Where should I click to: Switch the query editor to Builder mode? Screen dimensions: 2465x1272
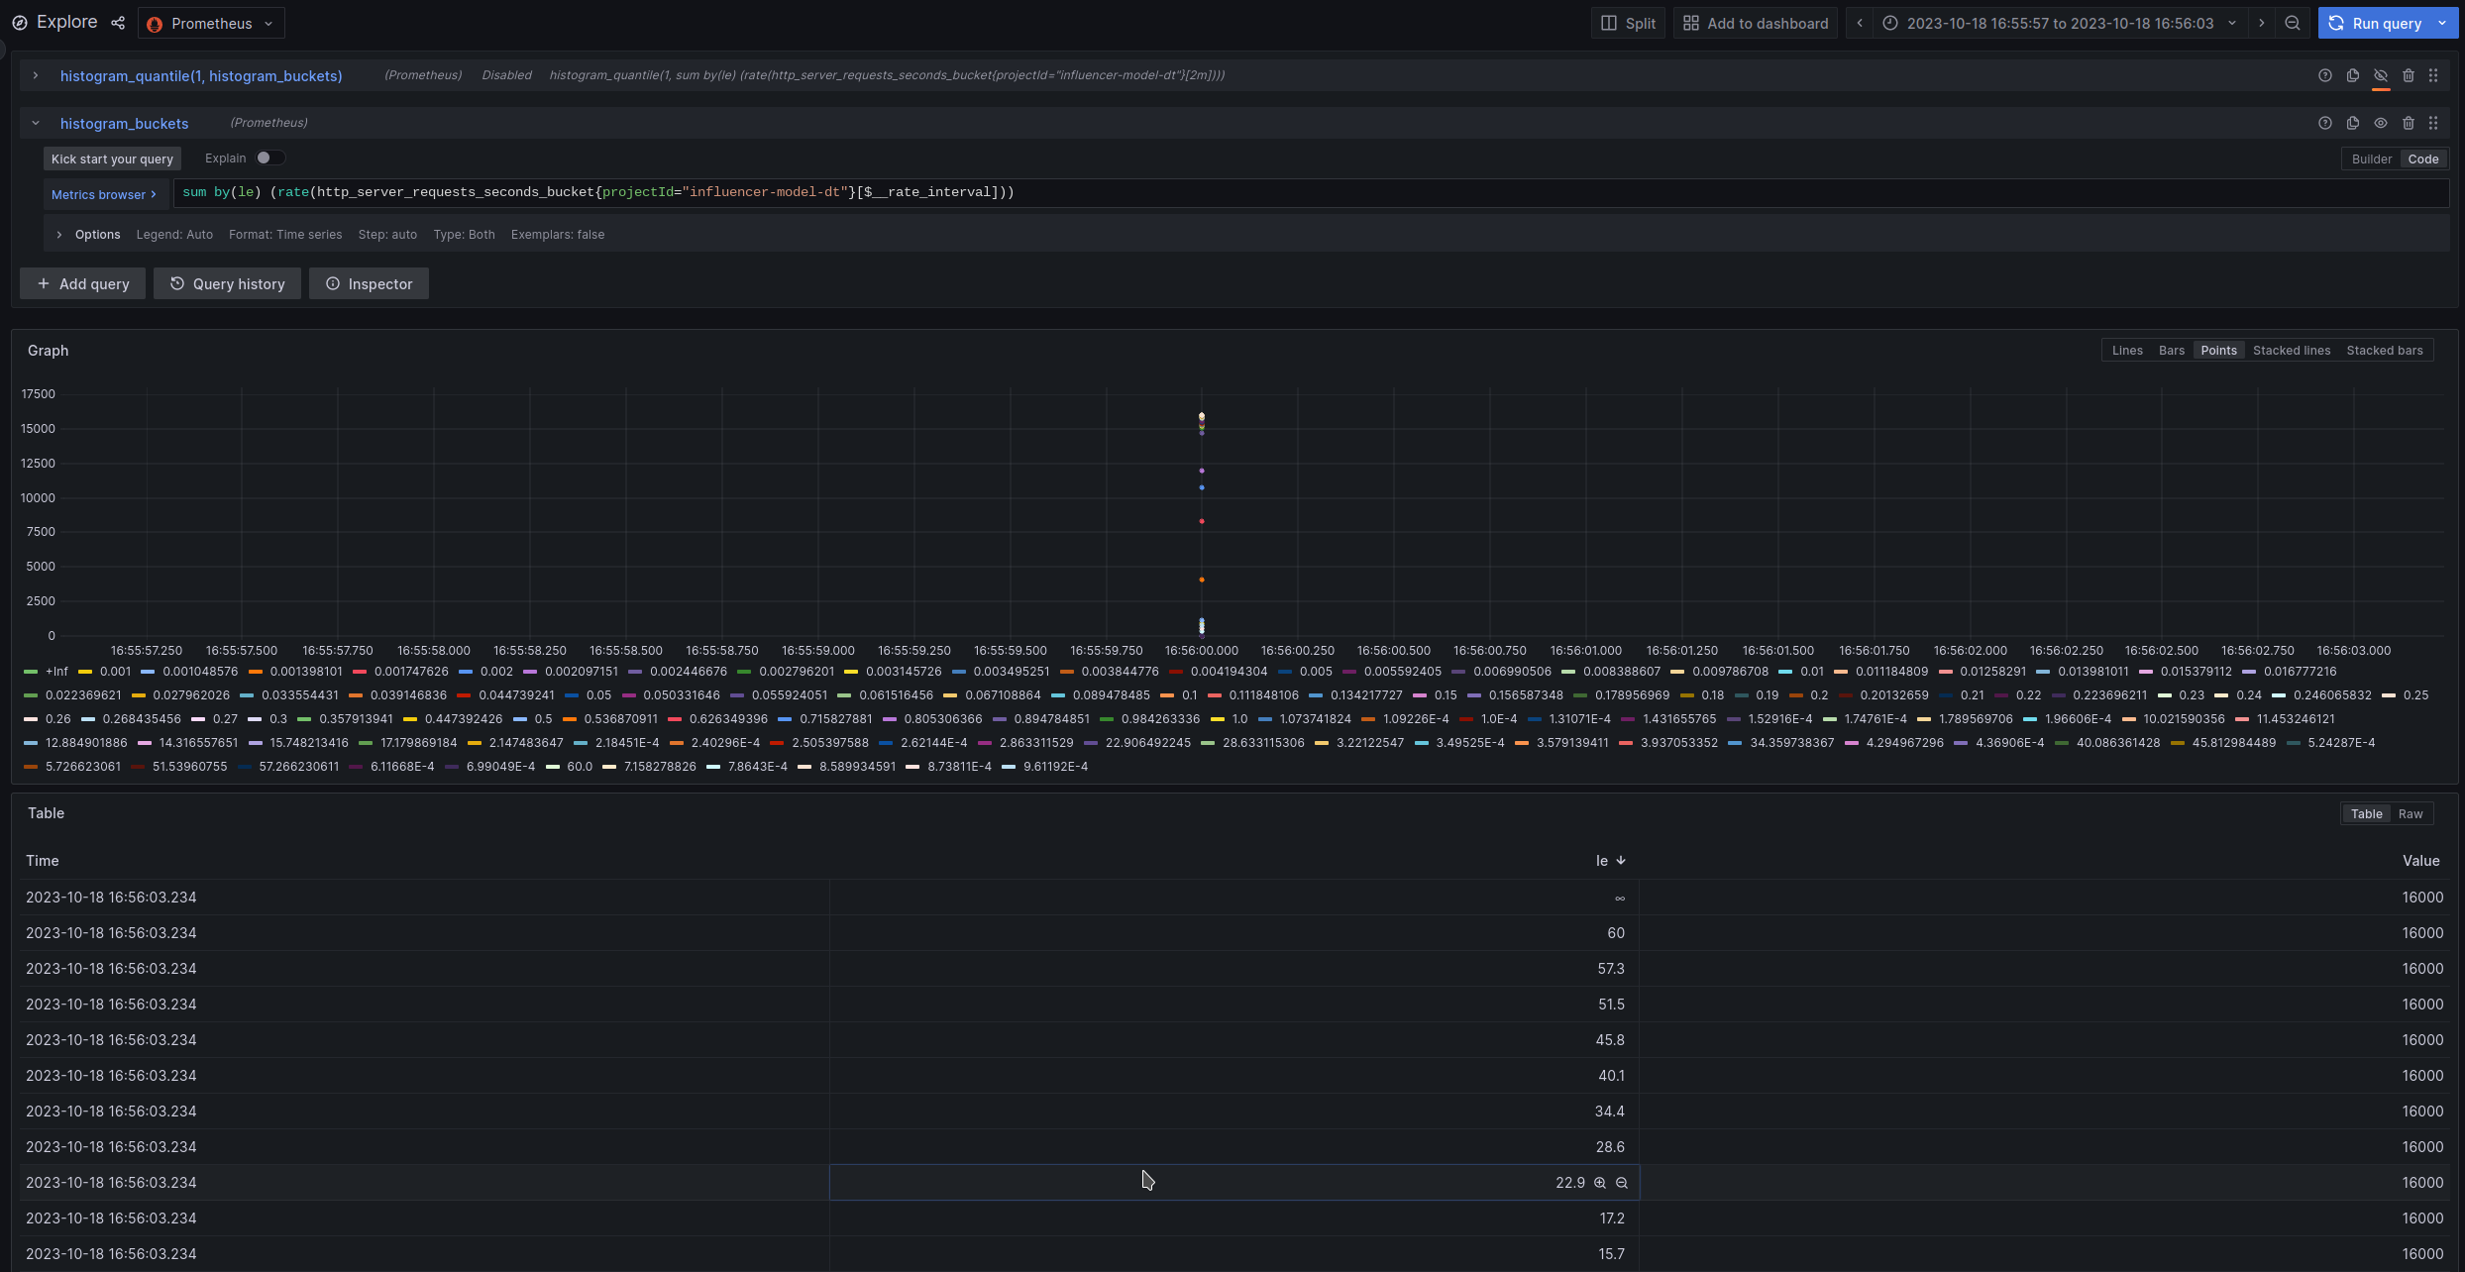2372,159
